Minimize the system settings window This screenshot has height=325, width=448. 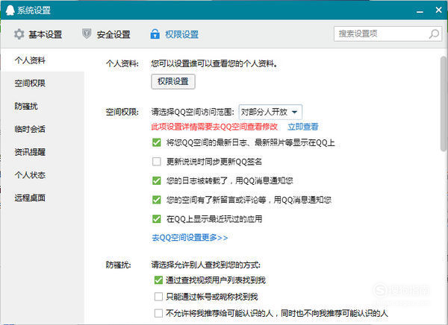point(420,12)
